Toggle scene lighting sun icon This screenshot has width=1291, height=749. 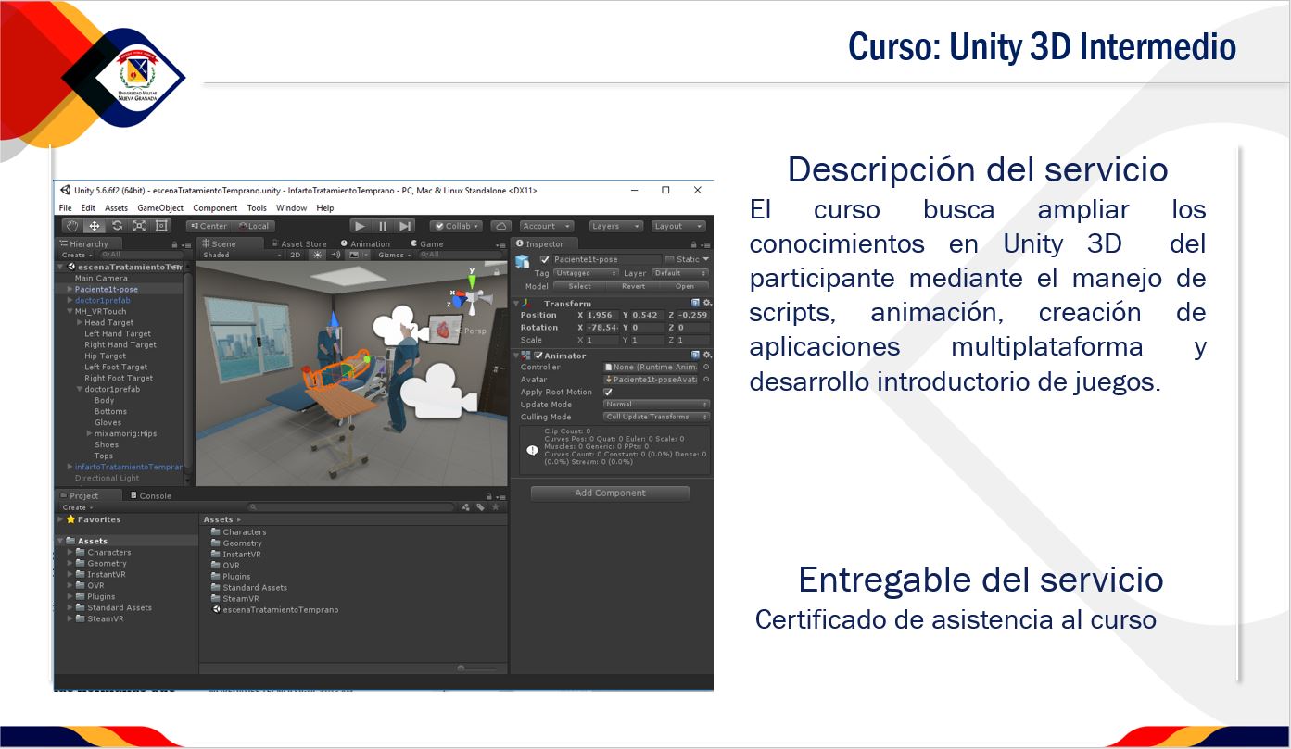(318, 255)
